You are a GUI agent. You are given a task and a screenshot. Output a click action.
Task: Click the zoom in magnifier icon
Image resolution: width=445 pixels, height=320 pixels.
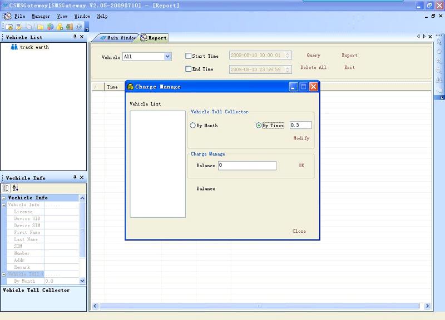coord(439,61)
